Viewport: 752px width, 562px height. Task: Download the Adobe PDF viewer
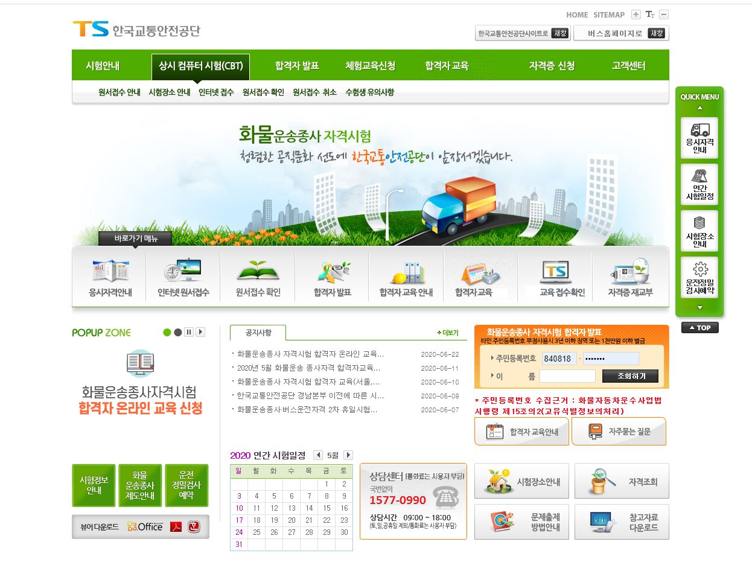point(176,527)
